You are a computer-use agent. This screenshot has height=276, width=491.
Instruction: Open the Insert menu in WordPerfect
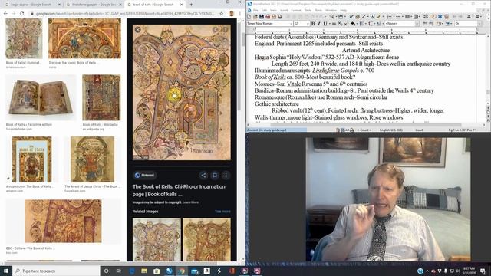[284, 10]
